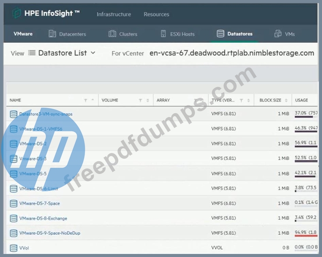322x257 pixels.
Task: Select the vCenter name en-vcsa-67.deadwood.rtplab.nimblestorage.com
Action: click(232, 53)
